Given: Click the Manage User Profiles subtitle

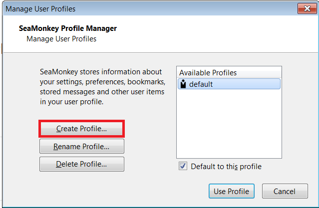Looking at the screenshot, I should point(61,39).
